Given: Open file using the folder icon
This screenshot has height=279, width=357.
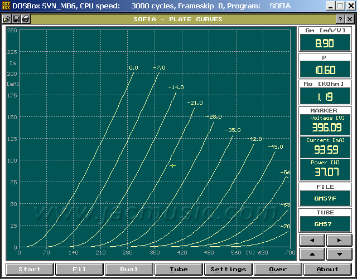Looking at the screenshot, I should pos(7,19).
